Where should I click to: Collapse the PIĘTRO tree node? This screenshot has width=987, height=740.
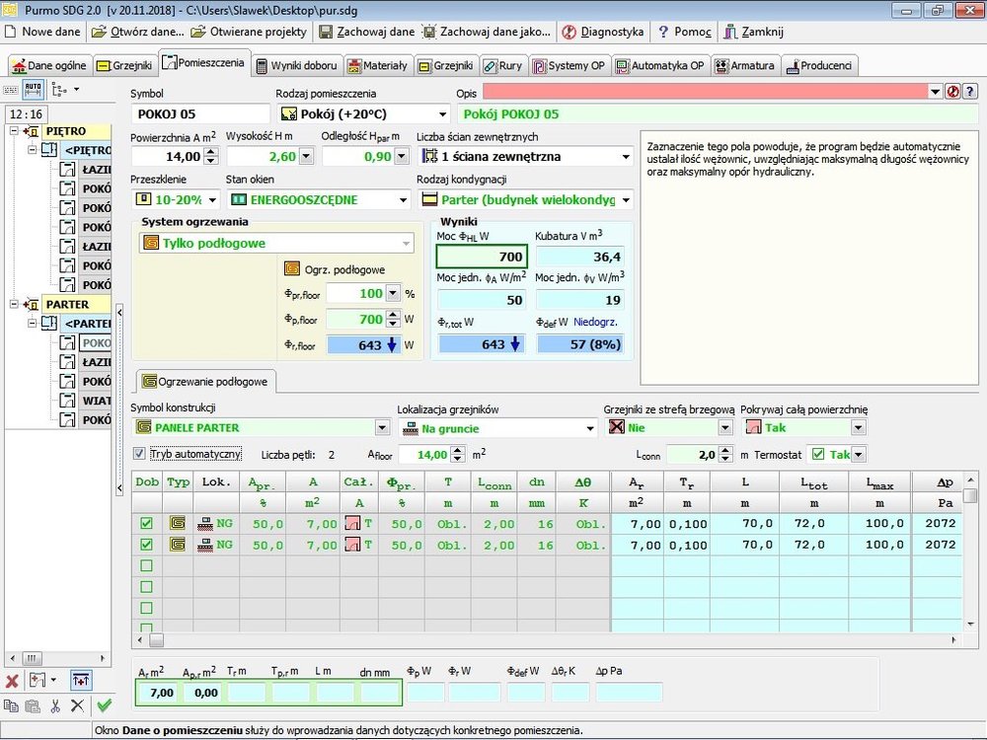point(13,131)
